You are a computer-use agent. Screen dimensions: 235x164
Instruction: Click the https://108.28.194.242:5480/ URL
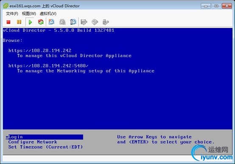pyautogui.click(x=48, y=66)
